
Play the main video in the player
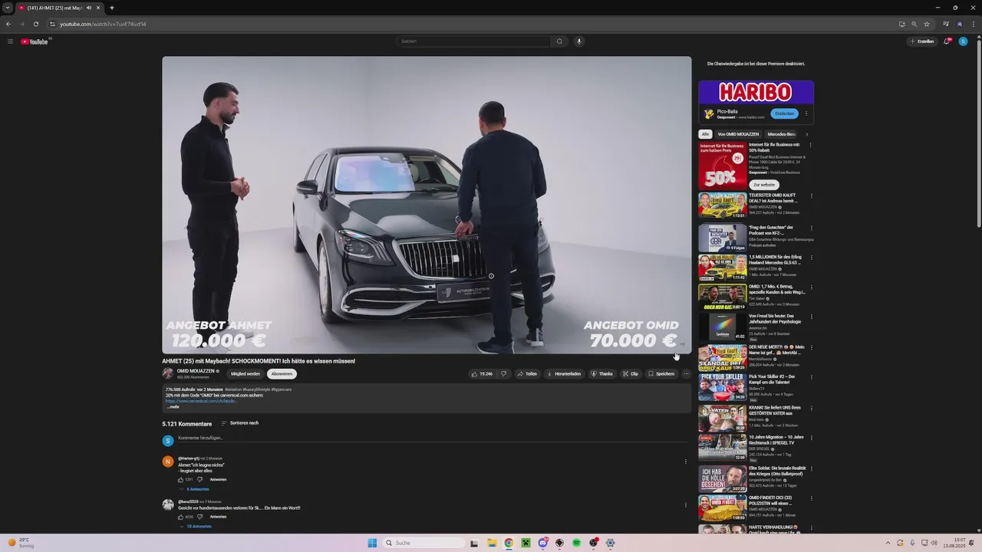[x=427, y=205]
